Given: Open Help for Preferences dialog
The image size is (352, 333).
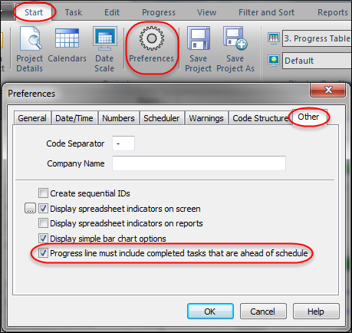Looking at the screenshot, I should (x=316, y=312).
